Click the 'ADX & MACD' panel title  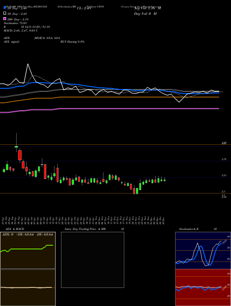click(x=15, y=229)
